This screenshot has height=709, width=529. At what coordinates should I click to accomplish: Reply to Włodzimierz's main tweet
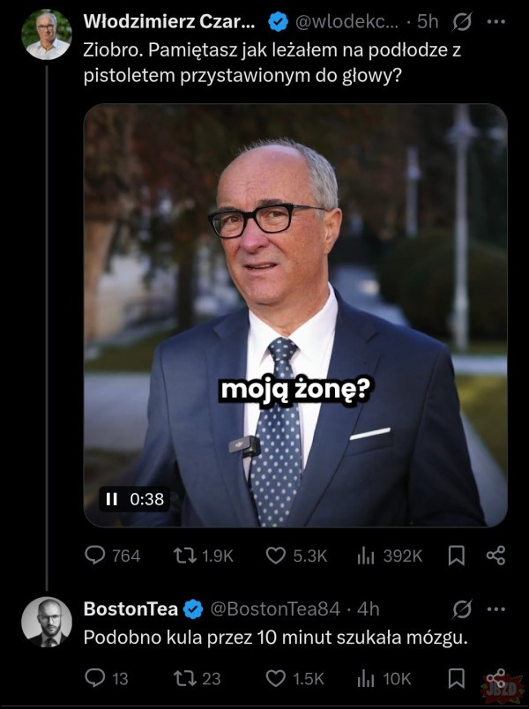pyautogui.click(x=94, y=556)
